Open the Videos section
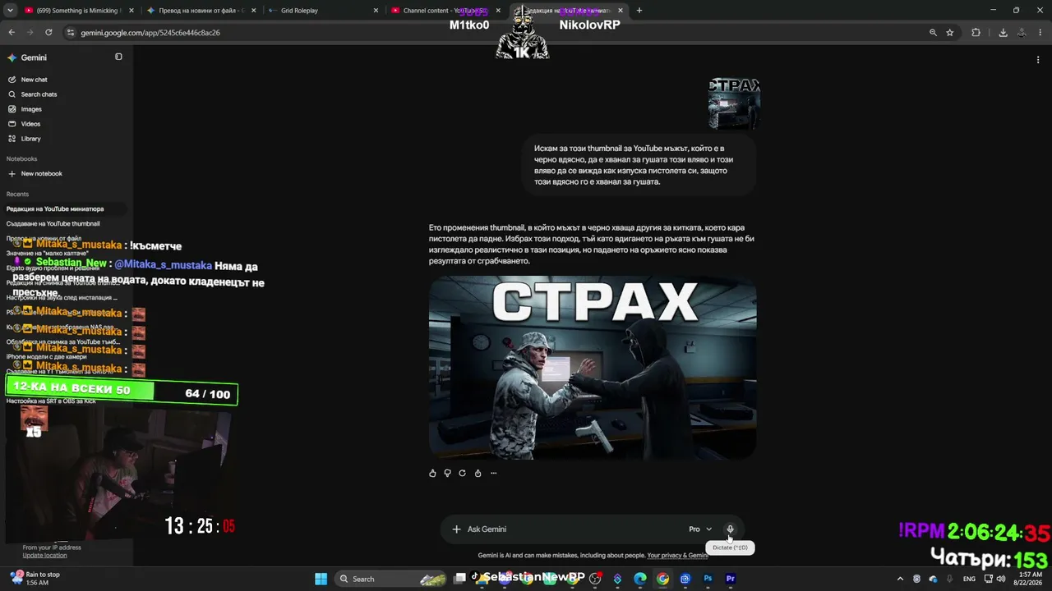The image size is (1052, 591). tap(25, 124)
